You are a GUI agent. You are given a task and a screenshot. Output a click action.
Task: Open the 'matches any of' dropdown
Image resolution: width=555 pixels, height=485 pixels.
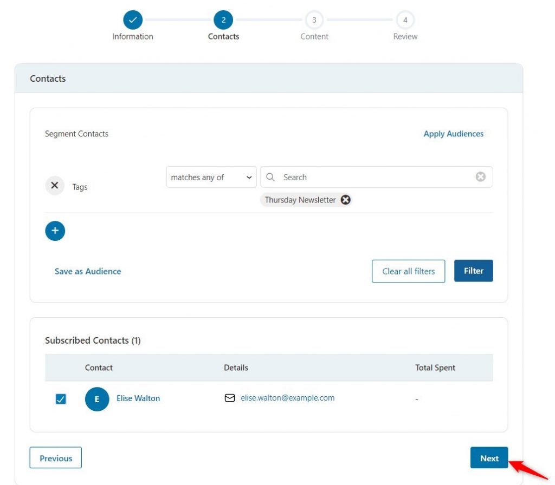(x=211, y=177)
